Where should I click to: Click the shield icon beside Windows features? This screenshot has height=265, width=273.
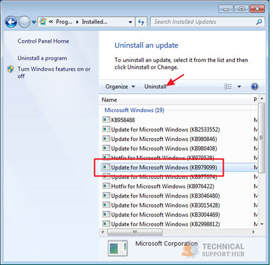coord(10,69)
